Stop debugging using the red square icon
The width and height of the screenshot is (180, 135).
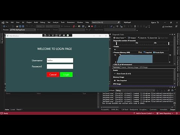coord(92,26)
